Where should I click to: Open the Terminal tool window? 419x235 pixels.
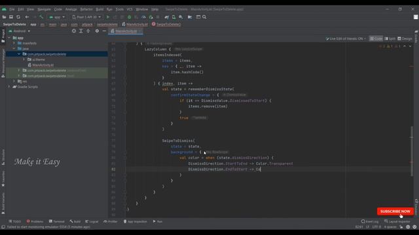57,221
